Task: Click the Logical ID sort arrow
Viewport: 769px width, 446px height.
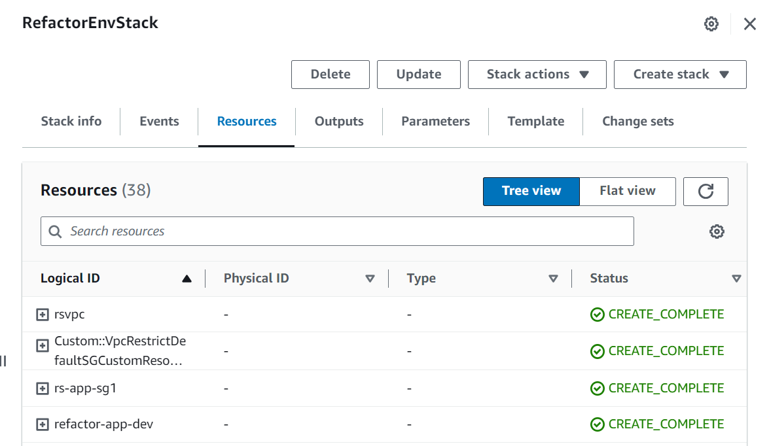Action: click(187, 277)
